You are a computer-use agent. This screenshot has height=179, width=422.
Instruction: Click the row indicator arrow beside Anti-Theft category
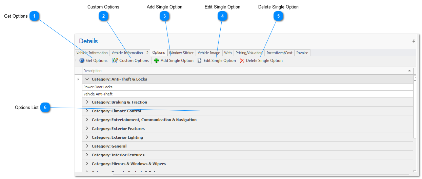pos(78,79)
